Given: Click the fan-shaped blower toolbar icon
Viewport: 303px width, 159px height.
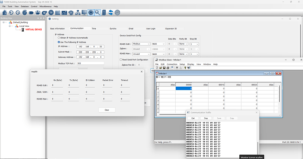Looking at the screenshot, I should 44,13.
